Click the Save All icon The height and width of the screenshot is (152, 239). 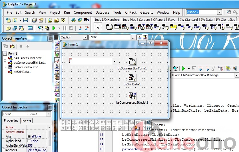[x=35, y=20]
